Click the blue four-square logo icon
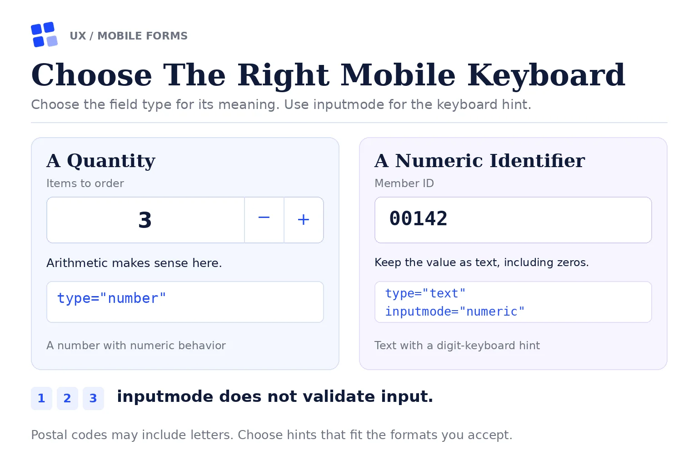This screenshot has width=698, height=465. pos(44,35)
